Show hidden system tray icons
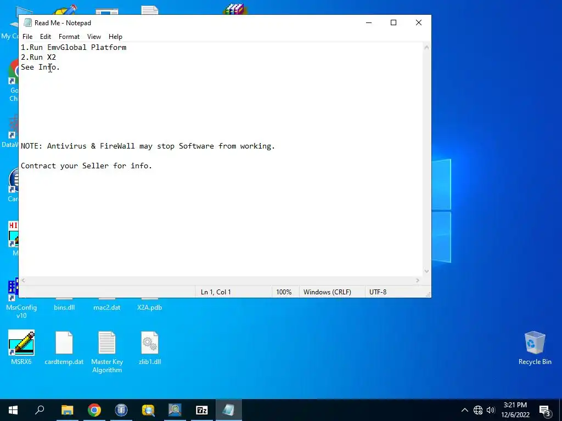Viewport: 562px width, 421px height. pyautogui.click(x=464, y=410)
